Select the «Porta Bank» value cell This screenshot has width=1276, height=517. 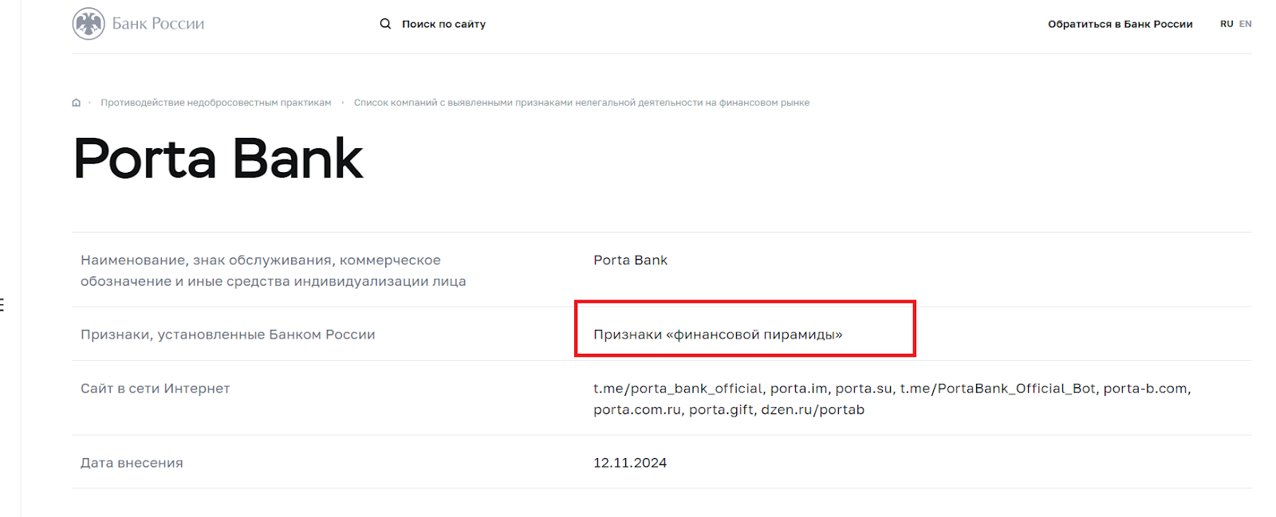point(630,260)
